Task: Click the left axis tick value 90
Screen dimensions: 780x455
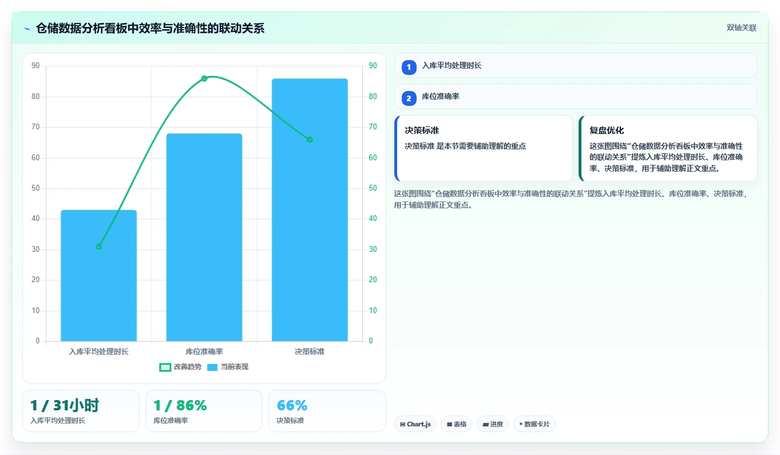Action: click(x=36, y=66)
